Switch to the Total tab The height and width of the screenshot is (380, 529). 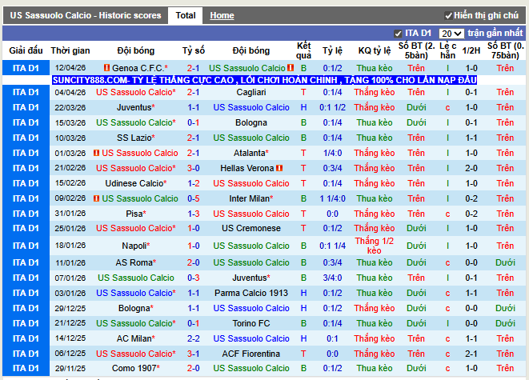pyautogui.click(x=186, y=15)
